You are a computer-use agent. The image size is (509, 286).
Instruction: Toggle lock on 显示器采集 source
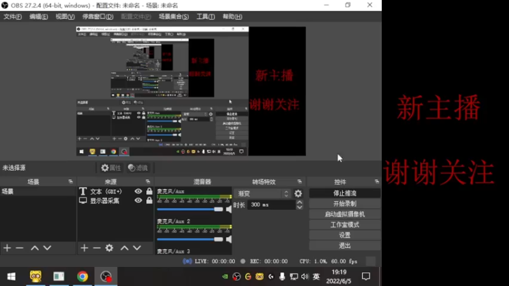(149, 201)
